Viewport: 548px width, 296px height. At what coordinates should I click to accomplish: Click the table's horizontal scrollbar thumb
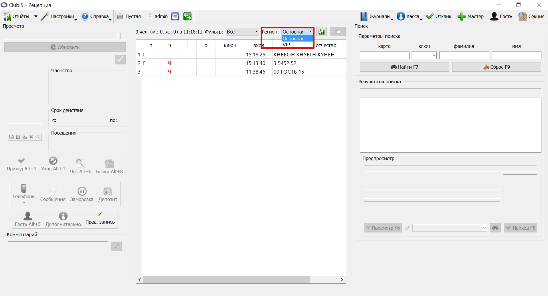point(227,280)
